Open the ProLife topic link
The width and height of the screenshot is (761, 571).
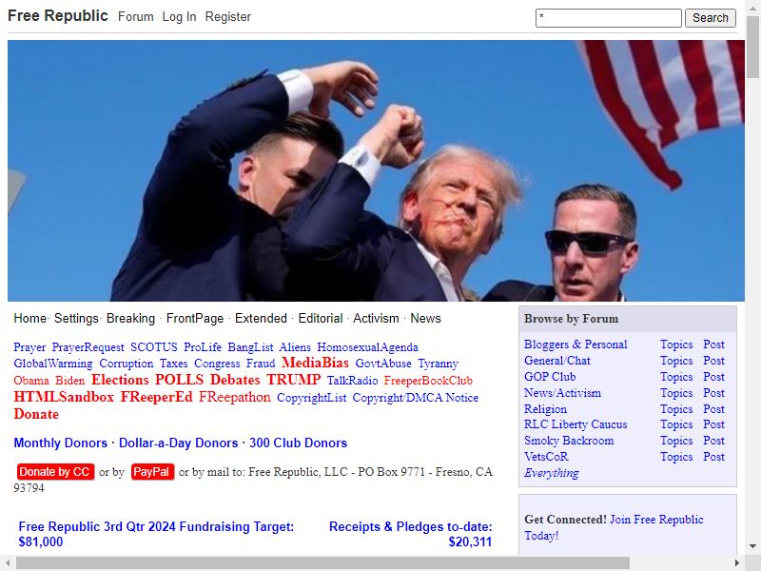(x=203, y=347)
